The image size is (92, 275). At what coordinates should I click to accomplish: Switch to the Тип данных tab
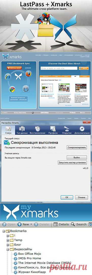point(22,130)
